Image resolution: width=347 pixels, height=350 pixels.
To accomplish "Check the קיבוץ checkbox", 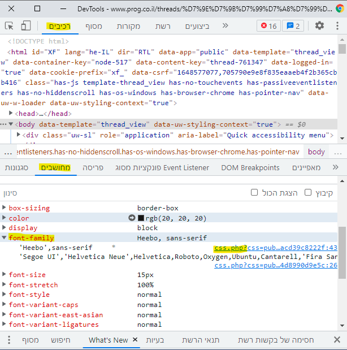I will [x=308, y=192].
